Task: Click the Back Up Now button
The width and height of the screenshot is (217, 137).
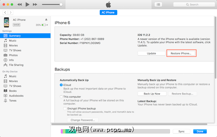Action: (152, 94)
